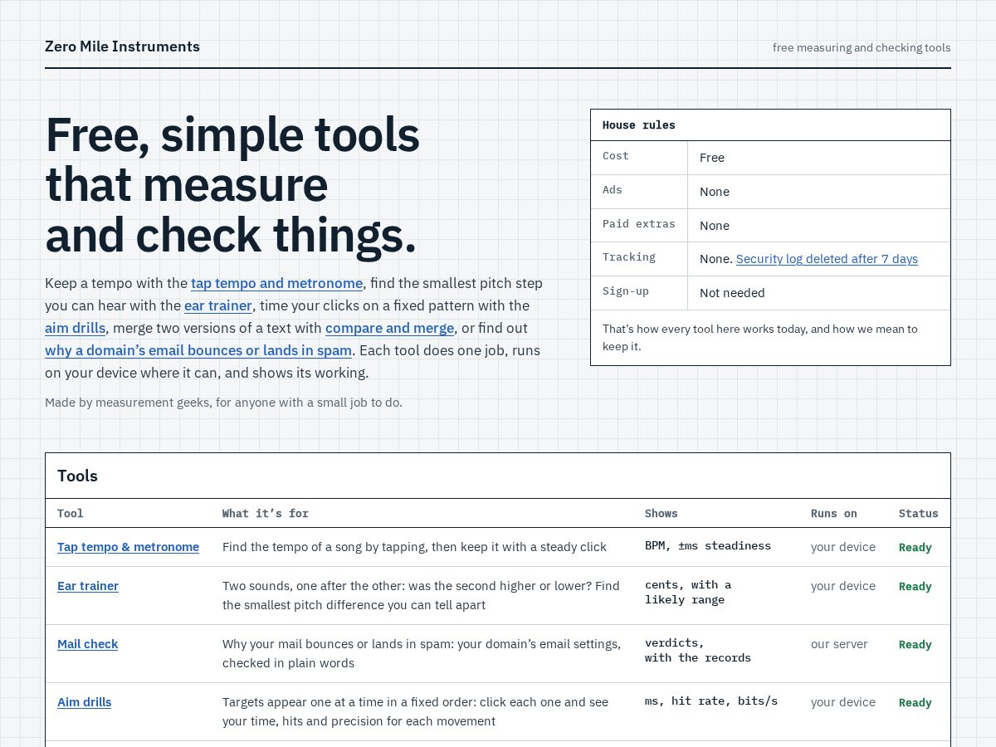
Task: Click the 'Paid extras' row label
Action: click(x=639, y=224)
